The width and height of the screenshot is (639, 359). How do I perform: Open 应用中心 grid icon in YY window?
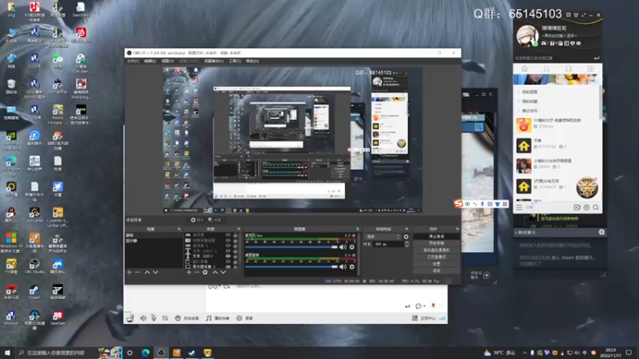point(415,318)
